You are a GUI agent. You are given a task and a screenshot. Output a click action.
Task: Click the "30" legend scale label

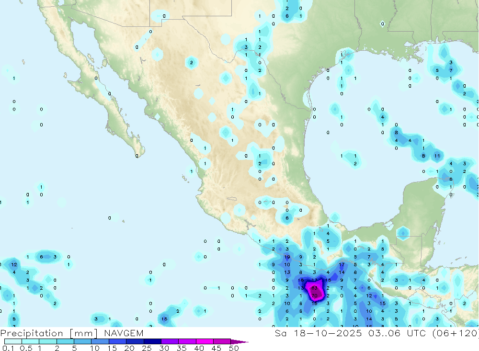[164, 348]
